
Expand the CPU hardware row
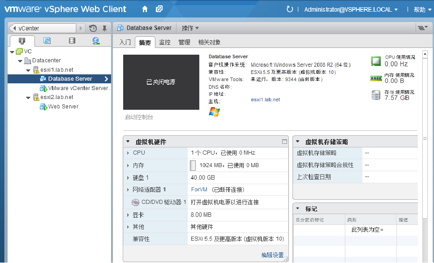click(128, 153)
